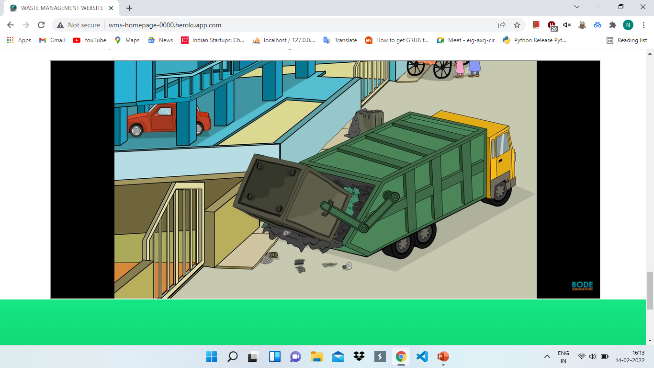Open Sublime Text from the taskbar
The image size is (654, 368).
point(380,356)
